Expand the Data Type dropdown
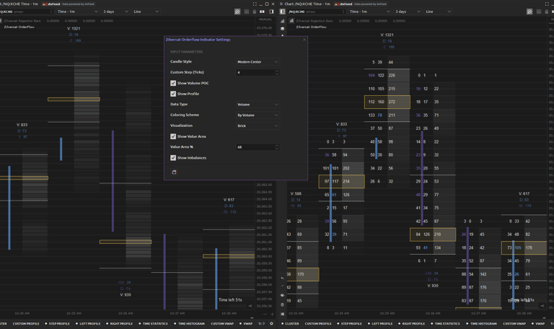 258,105
